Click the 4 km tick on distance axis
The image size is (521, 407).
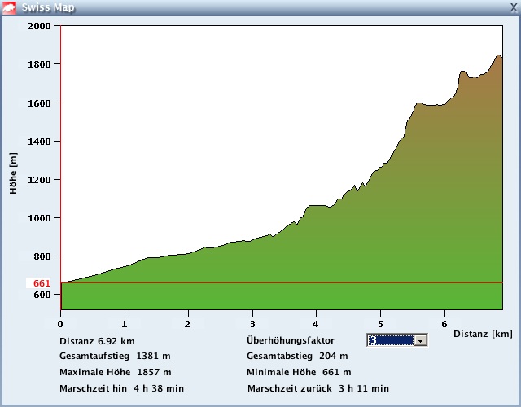tap(316, 324)
